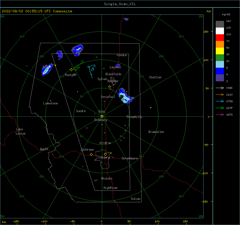This screenshot has height=225, width=240.
Task: Click the Sylvan label
Action: click(102, 79)
